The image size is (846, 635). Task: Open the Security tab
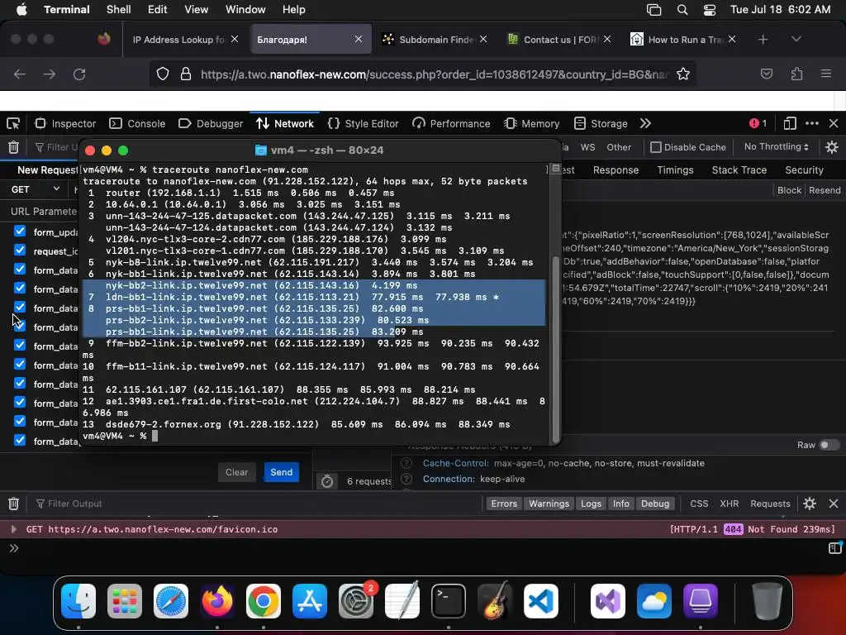(x=804, y=170)
